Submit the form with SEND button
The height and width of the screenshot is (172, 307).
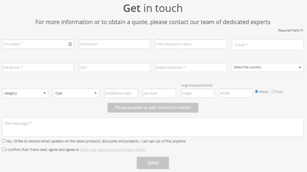[x=153, y=163]
